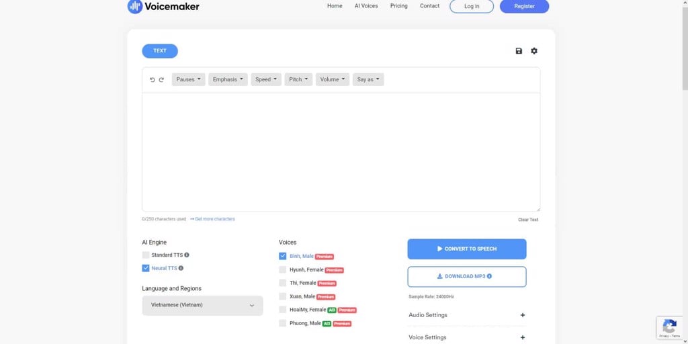Image resolution: width=688 pixels, height=344 pixels.
Task: Click the Clear Text link
Action: [x=528, y=220]
